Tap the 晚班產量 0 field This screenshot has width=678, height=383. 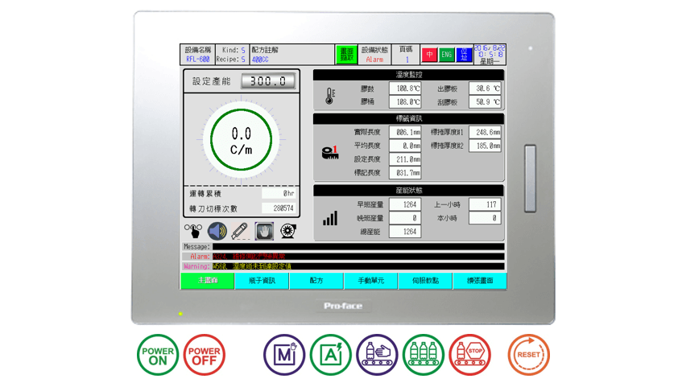point(405,218)
